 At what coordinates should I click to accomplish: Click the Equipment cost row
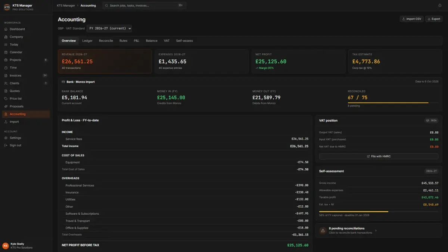point(185,162)
